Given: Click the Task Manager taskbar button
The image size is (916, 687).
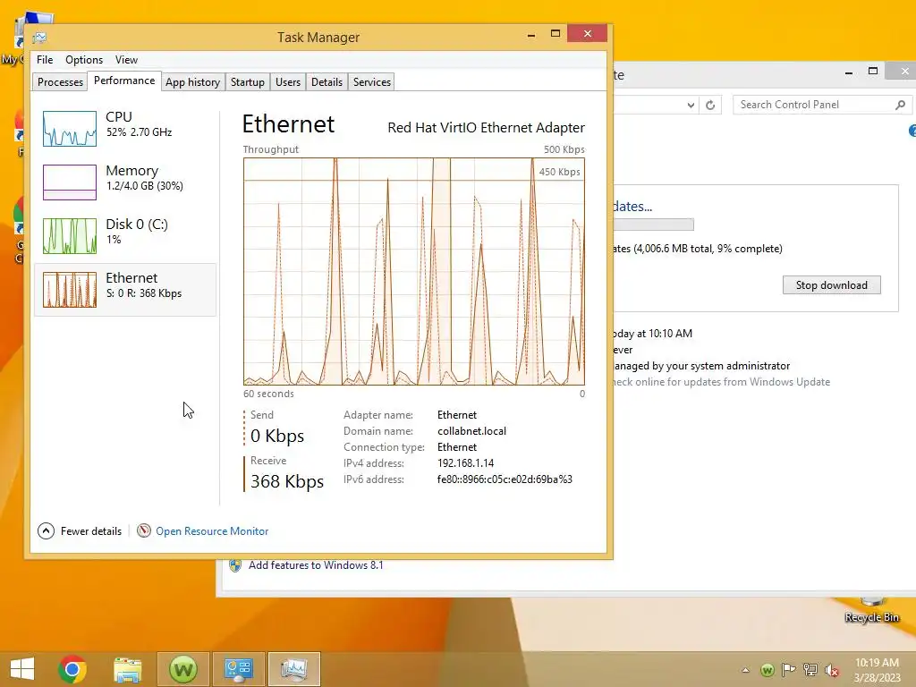Looking at the screenshot, I should (293, 669).
